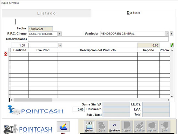Click the Grabar save button
Image resolution: width=178 pixels, height=134 pixels.
[x=89, y=127]
